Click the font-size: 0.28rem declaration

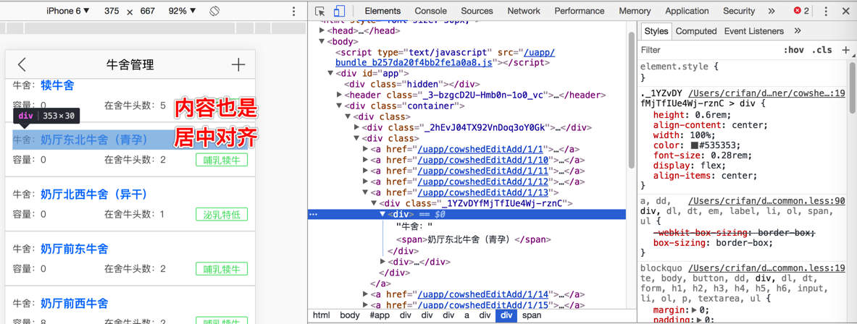point(701,155)
